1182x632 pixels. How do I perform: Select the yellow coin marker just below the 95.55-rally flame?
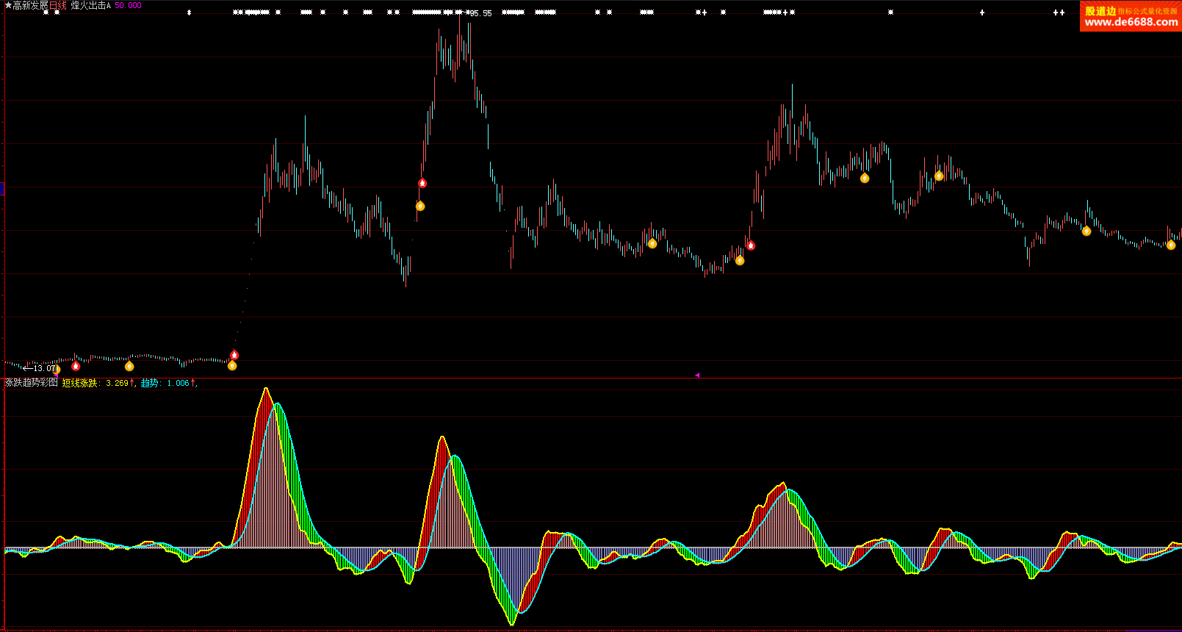(420, 206)
